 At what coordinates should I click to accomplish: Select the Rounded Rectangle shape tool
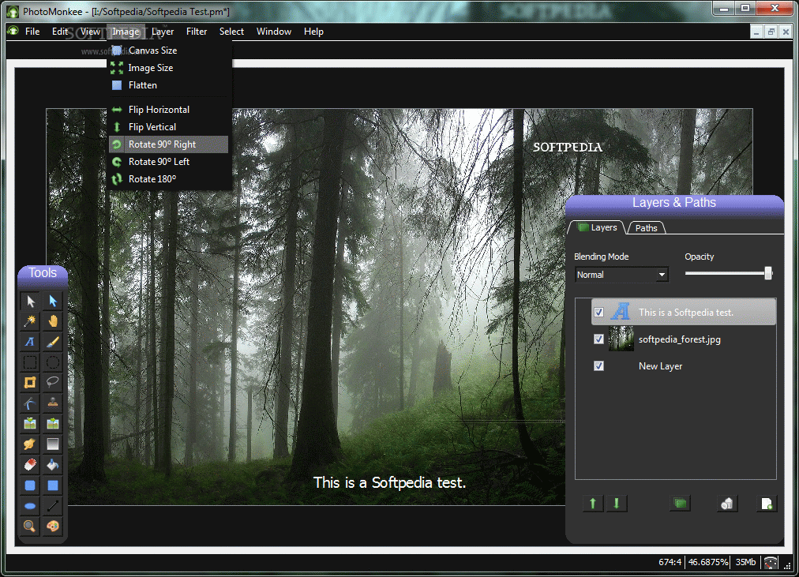30,485
